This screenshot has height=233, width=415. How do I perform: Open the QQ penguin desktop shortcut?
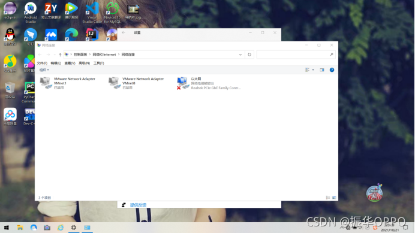(10, 37)
